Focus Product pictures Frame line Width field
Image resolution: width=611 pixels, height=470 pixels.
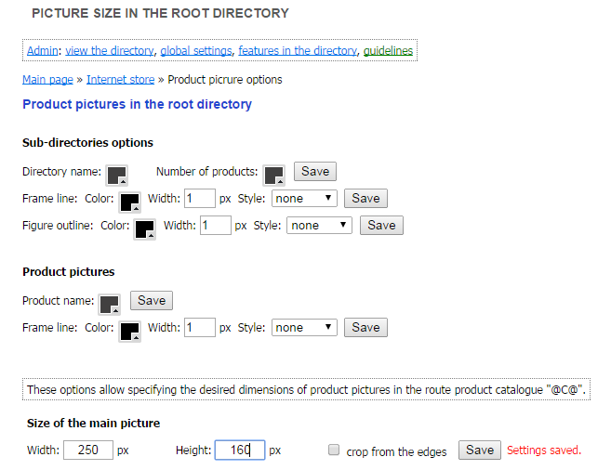click(x=200, y=327)
